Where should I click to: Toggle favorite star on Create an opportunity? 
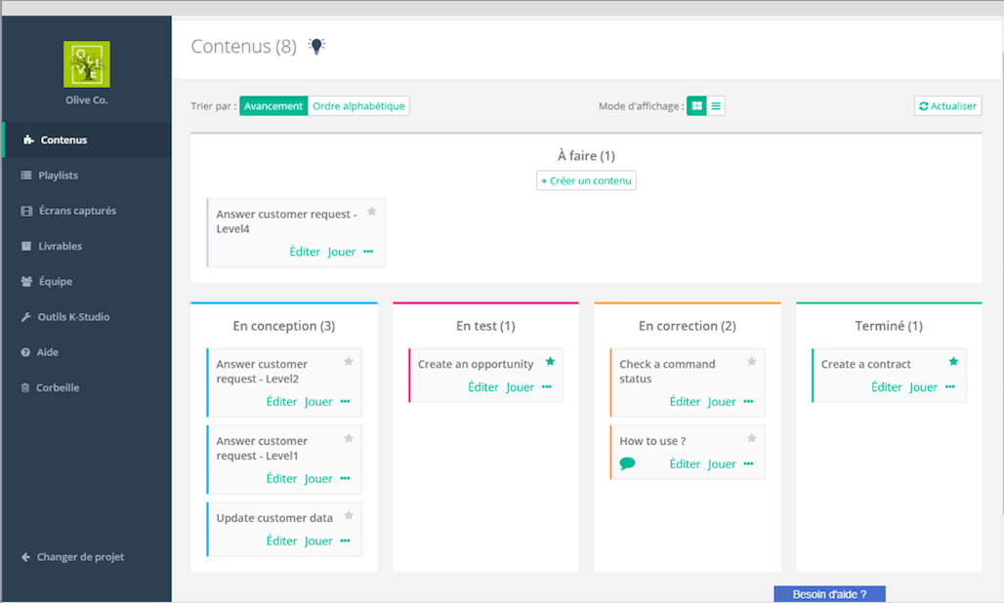(x=550, y=362)
